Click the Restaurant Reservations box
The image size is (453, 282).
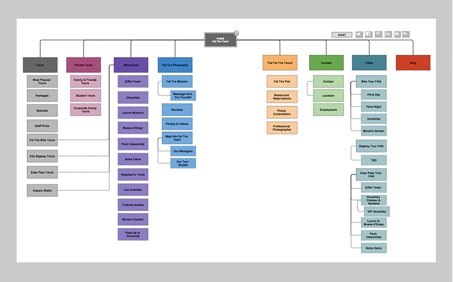282,97
